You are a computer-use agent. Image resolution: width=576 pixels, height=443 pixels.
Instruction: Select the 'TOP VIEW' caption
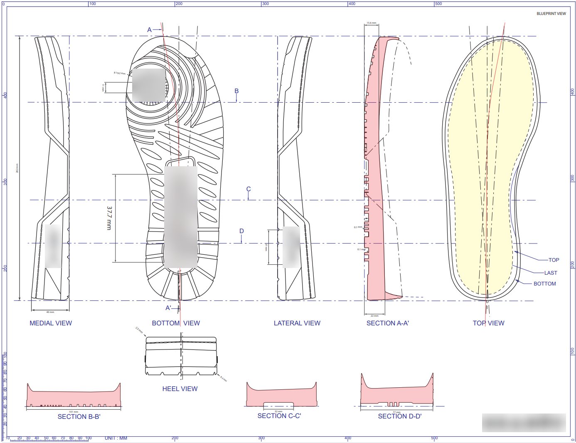(x=488, y=323)
